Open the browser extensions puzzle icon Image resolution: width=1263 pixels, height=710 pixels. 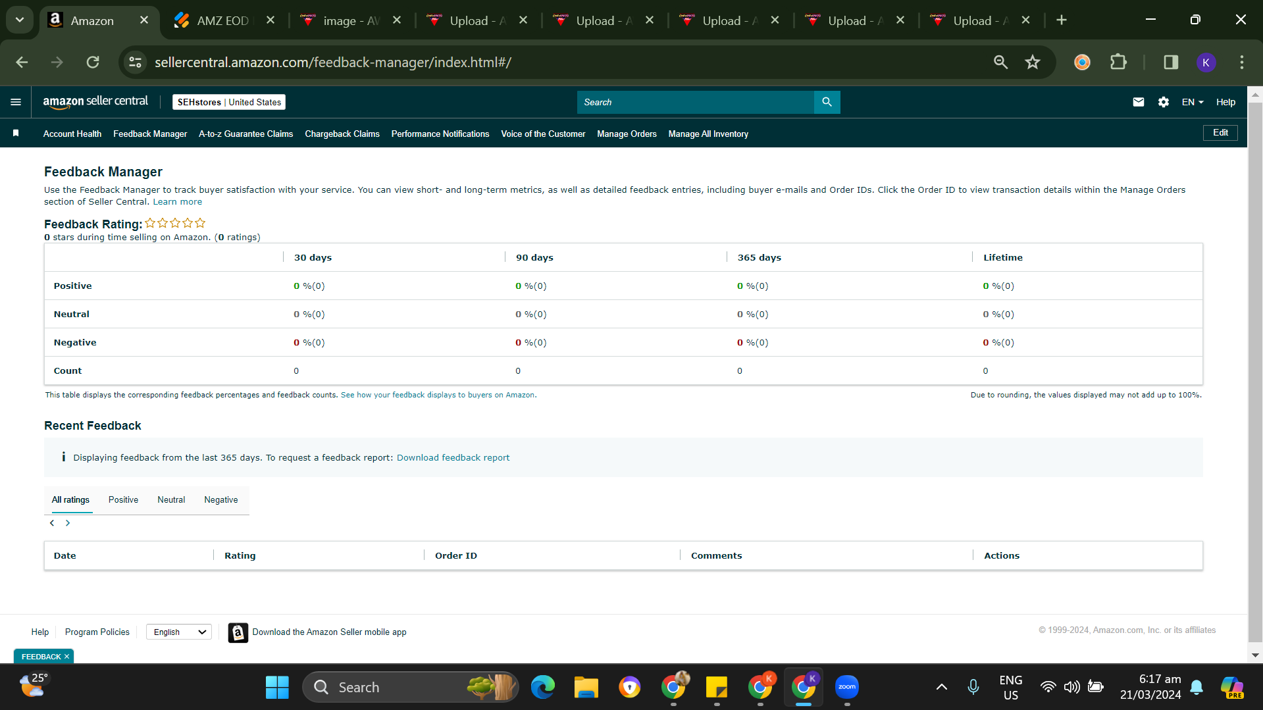coord(1118,62)
